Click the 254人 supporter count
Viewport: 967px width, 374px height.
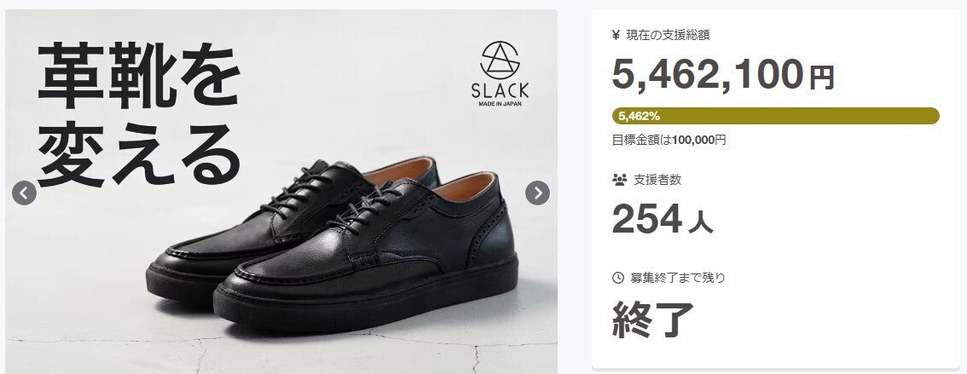pos(663,219)
